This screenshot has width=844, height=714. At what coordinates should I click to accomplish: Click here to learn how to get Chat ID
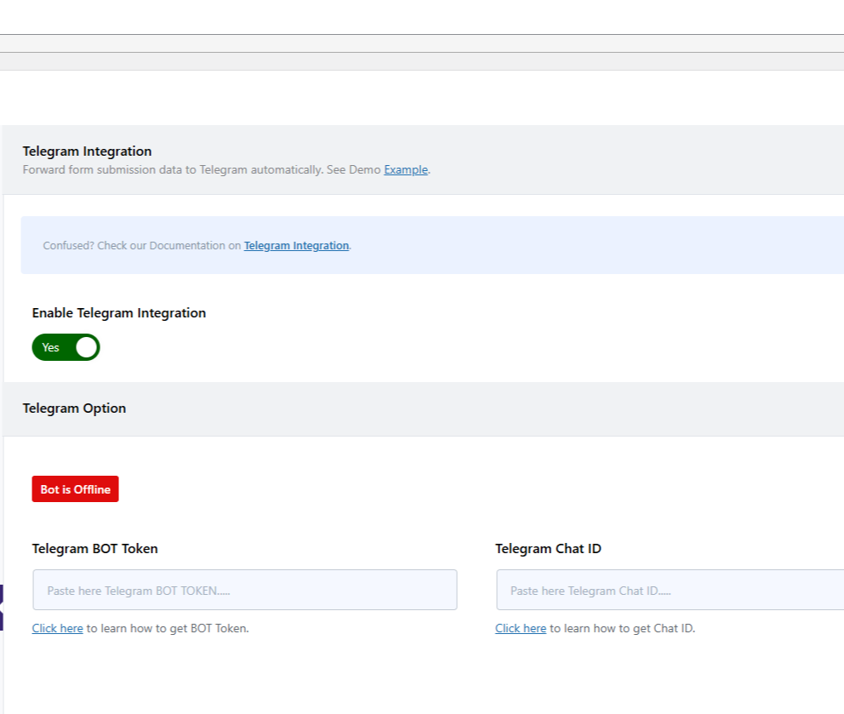pos(520,628)
